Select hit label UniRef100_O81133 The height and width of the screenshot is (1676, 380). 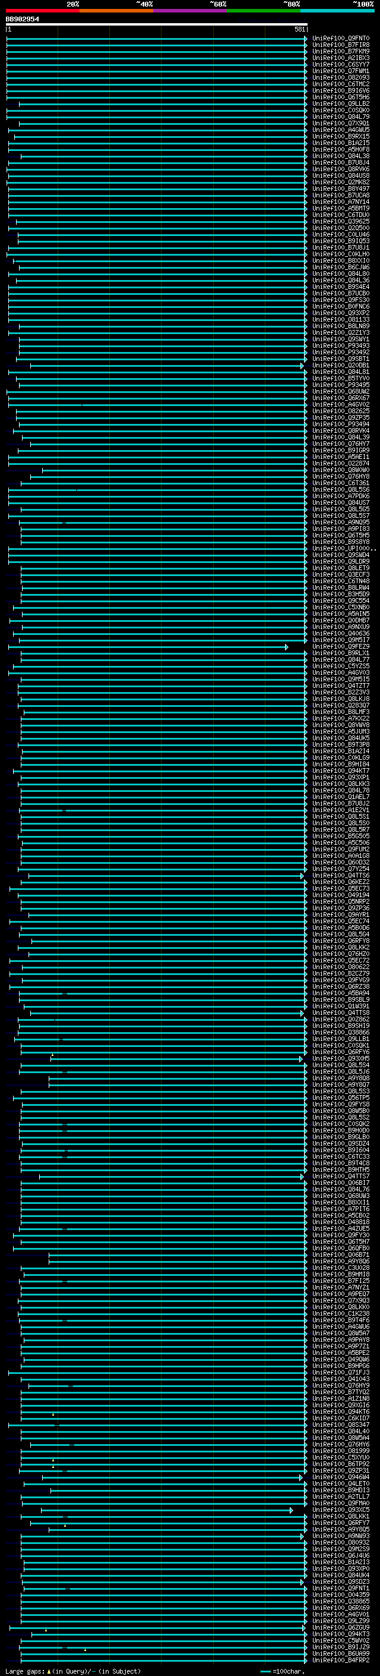point(341,319)
